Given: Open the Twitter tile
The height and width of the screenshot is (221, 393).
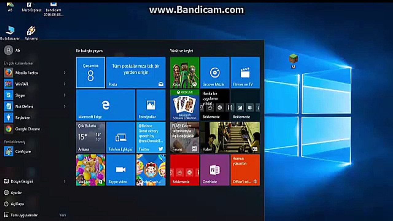Looking at the screenshot, I should tap(151, 137).
